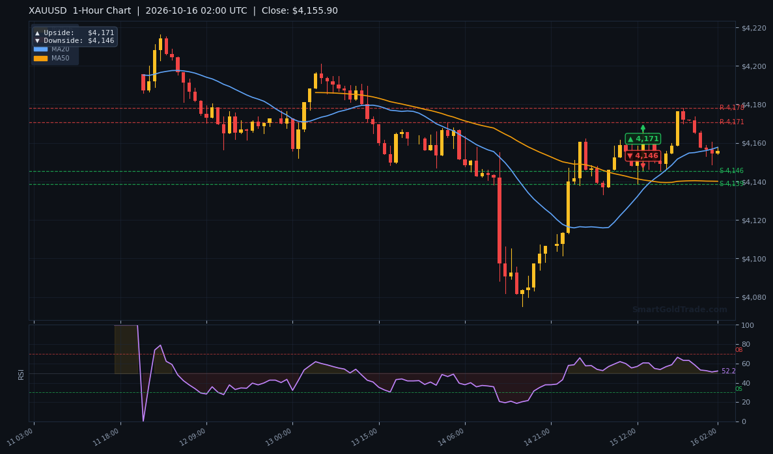This screenshot has width=773, height=454.
Task: Click the '12 09:00' time axis label
Action: point(192,437)
